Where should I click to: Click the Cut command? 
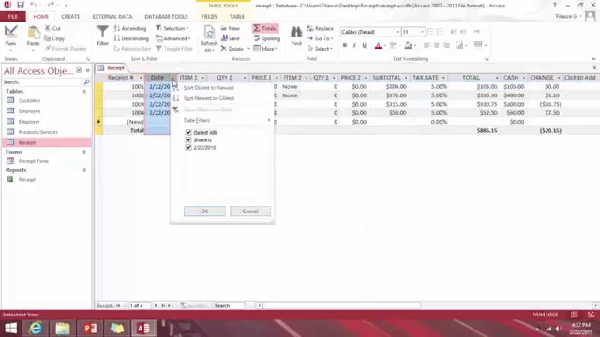(x=52, y=29)
